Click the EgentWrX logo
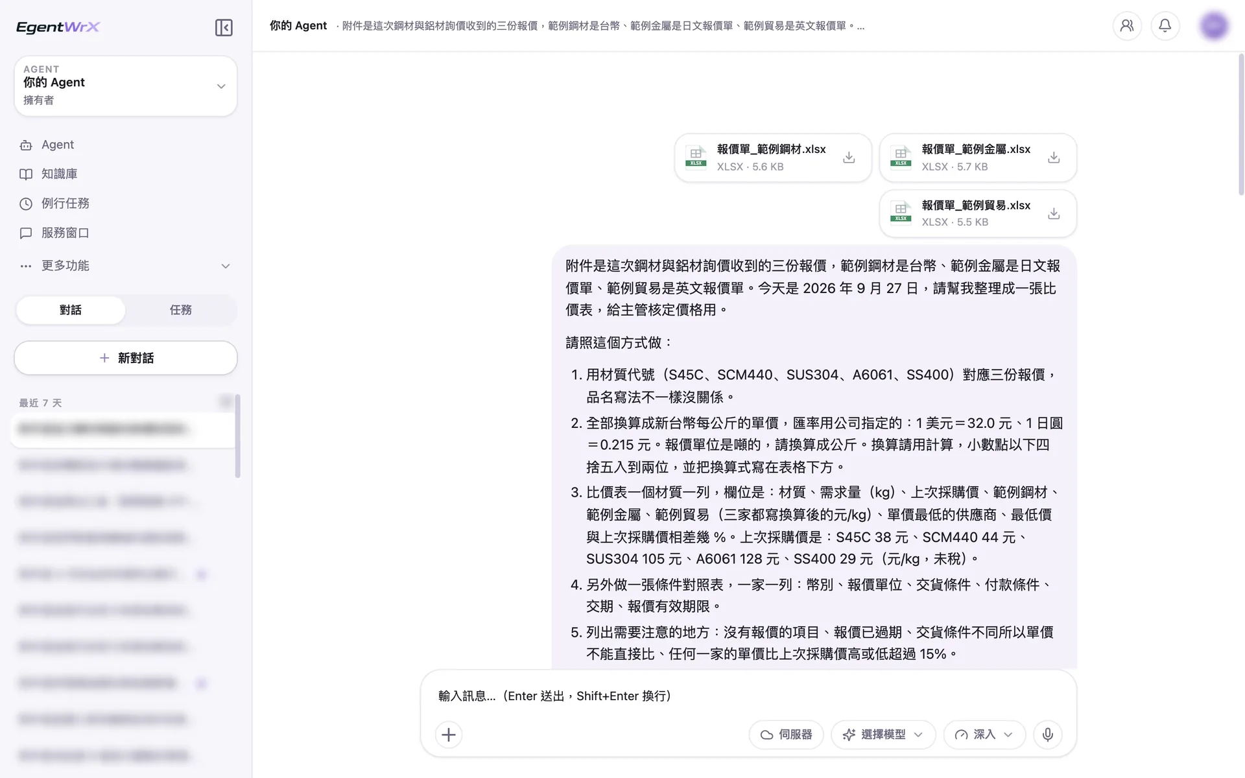This screenshot has width=1245, height=778. pos(58,27)
